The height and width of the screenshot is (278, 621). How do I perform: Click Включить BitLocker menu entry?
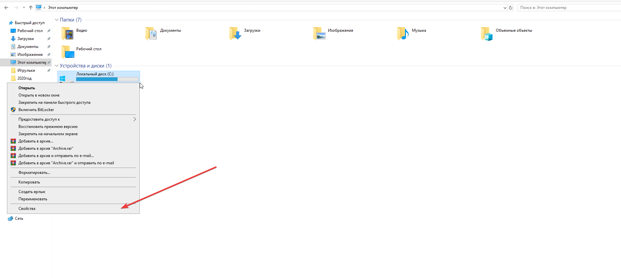(36, 110)
